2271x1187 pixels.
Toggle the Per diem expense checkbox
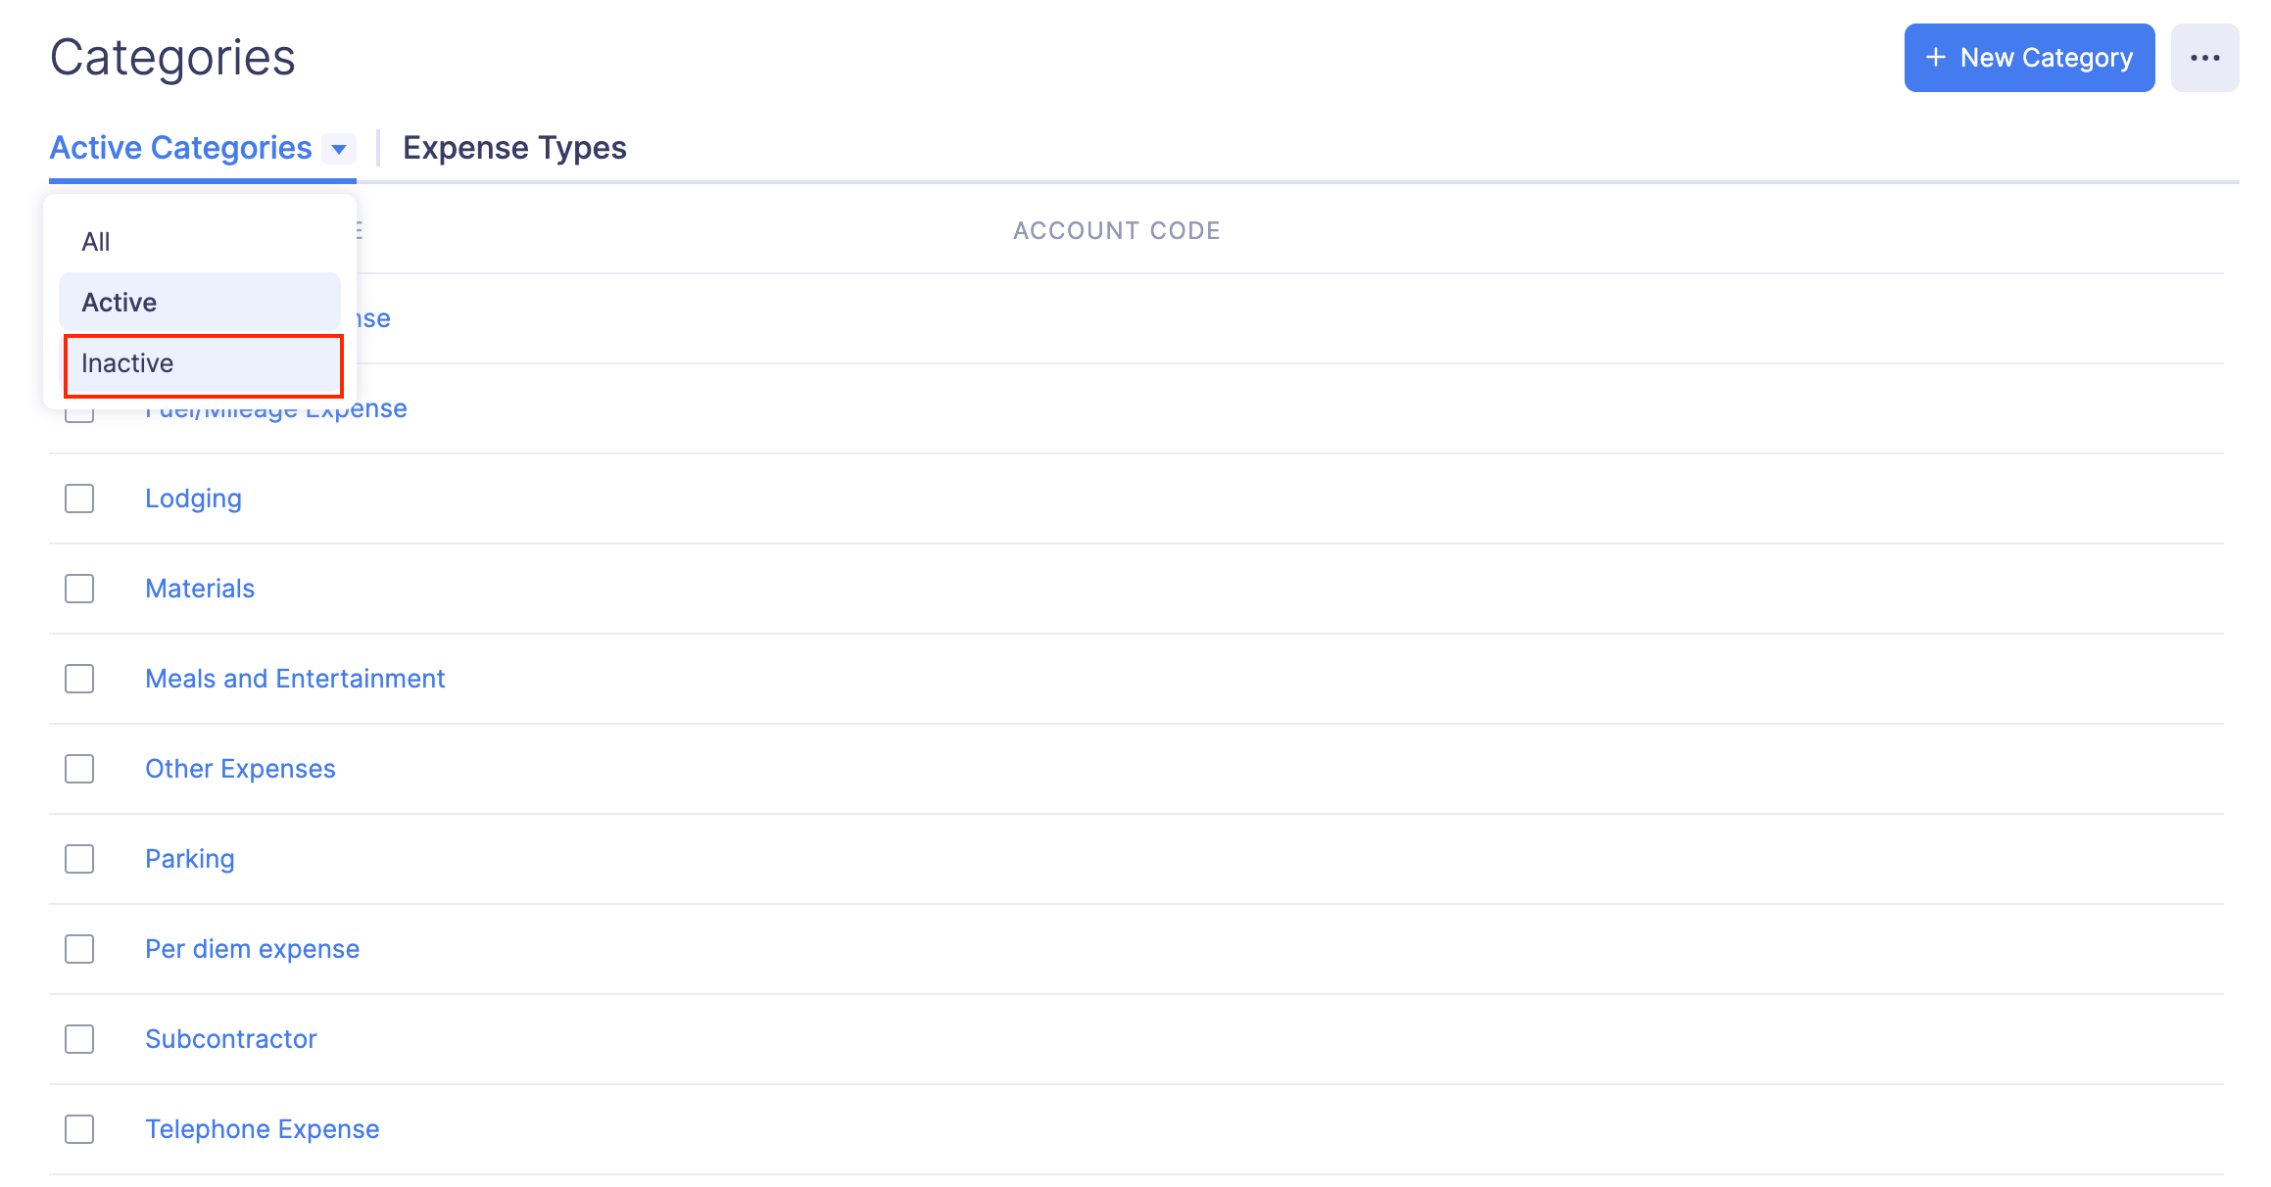point(79,949)
